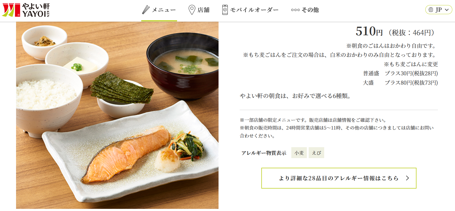This screenshot has width=455, height=211.
Task: Select the えび allergen tag
Action: pos(316,153)
